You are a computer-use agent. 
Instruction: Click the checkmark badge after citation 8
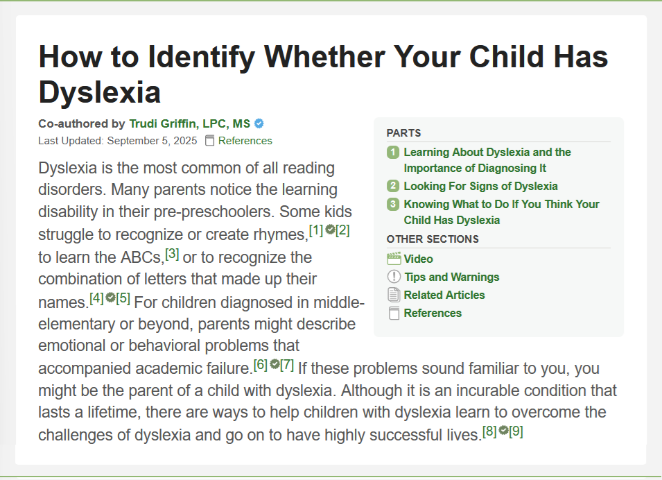coord(503,431)
